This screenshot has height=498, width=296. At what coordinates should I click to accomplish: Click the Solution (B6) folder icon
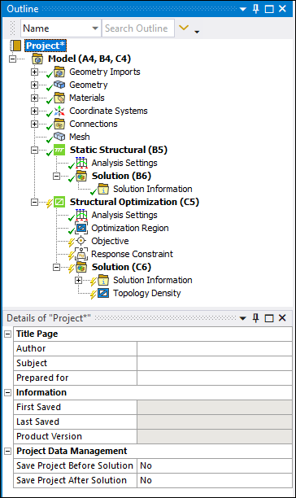[81, 176]
